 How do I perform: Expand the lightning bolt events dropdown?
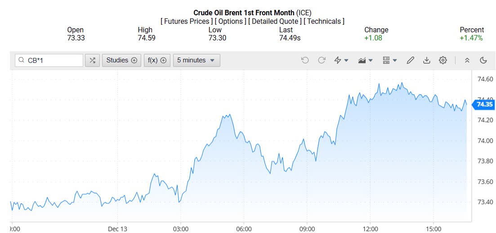click(341, 60)
